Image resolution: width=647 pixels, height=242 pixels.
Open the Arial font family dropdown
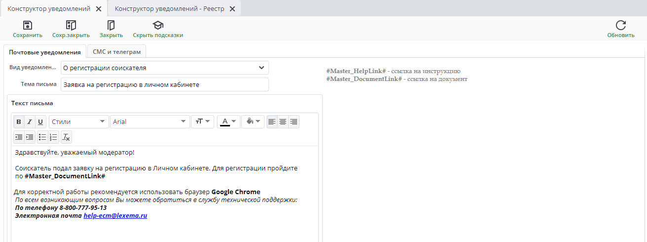150,121
